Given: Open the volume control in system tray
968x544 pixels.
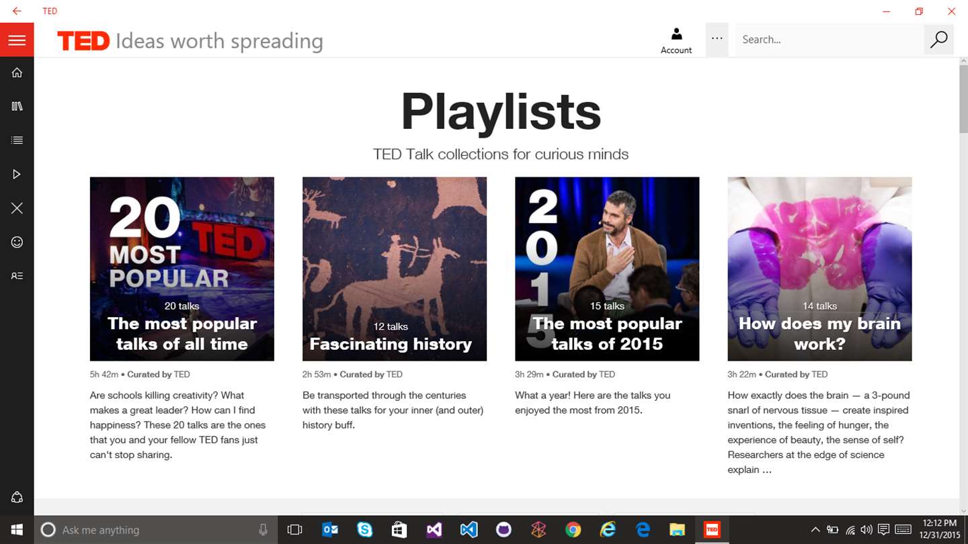Looking at the screenshot, I should pos(866,530).
